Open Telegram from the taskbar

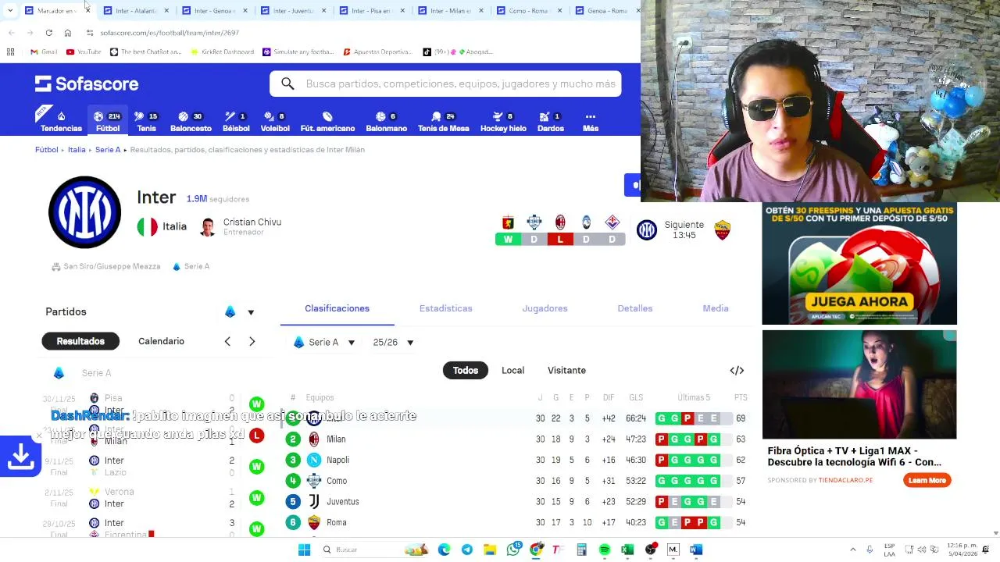[x=466, y=550]
